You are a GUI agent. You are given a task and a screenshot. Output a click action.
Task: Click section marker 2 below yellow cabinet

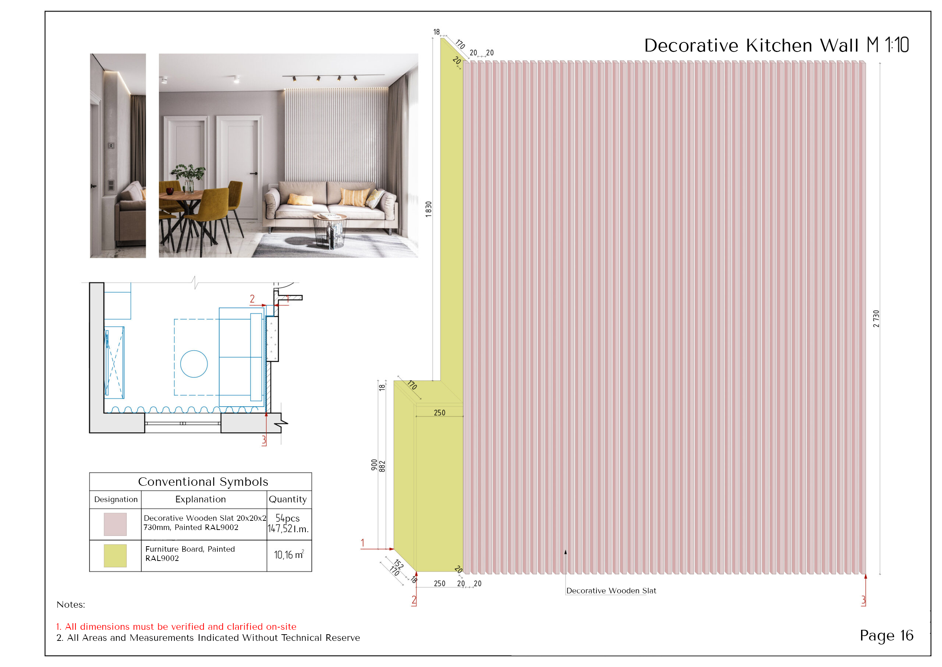tap(414, 600)
